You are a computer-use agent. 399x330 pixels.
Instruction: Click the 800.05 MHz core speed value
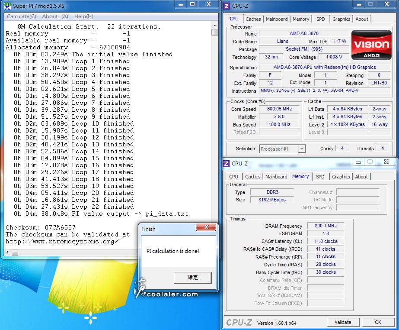279,109
